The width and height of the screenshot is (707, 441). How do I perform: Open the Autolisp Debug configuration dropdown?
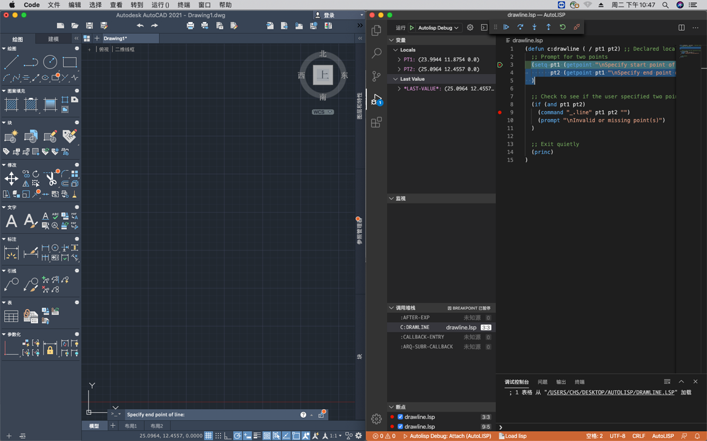tap(438, 28)
